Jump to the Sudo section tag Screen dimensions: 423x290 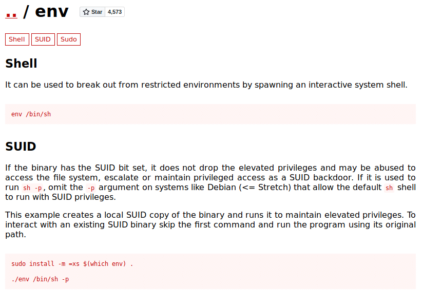pos(69,39)
